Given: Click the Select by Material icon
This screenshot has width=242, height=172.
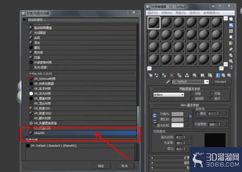Looking at the screenshot, I should [231, 61].
